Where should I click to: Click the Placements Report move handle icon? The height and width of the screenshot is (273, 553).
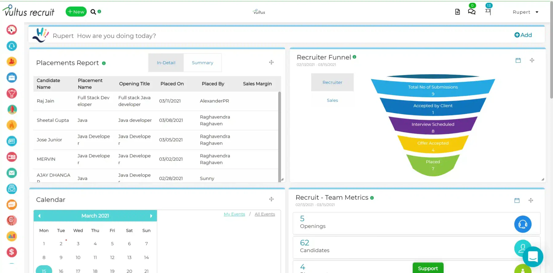click(271, 62)
